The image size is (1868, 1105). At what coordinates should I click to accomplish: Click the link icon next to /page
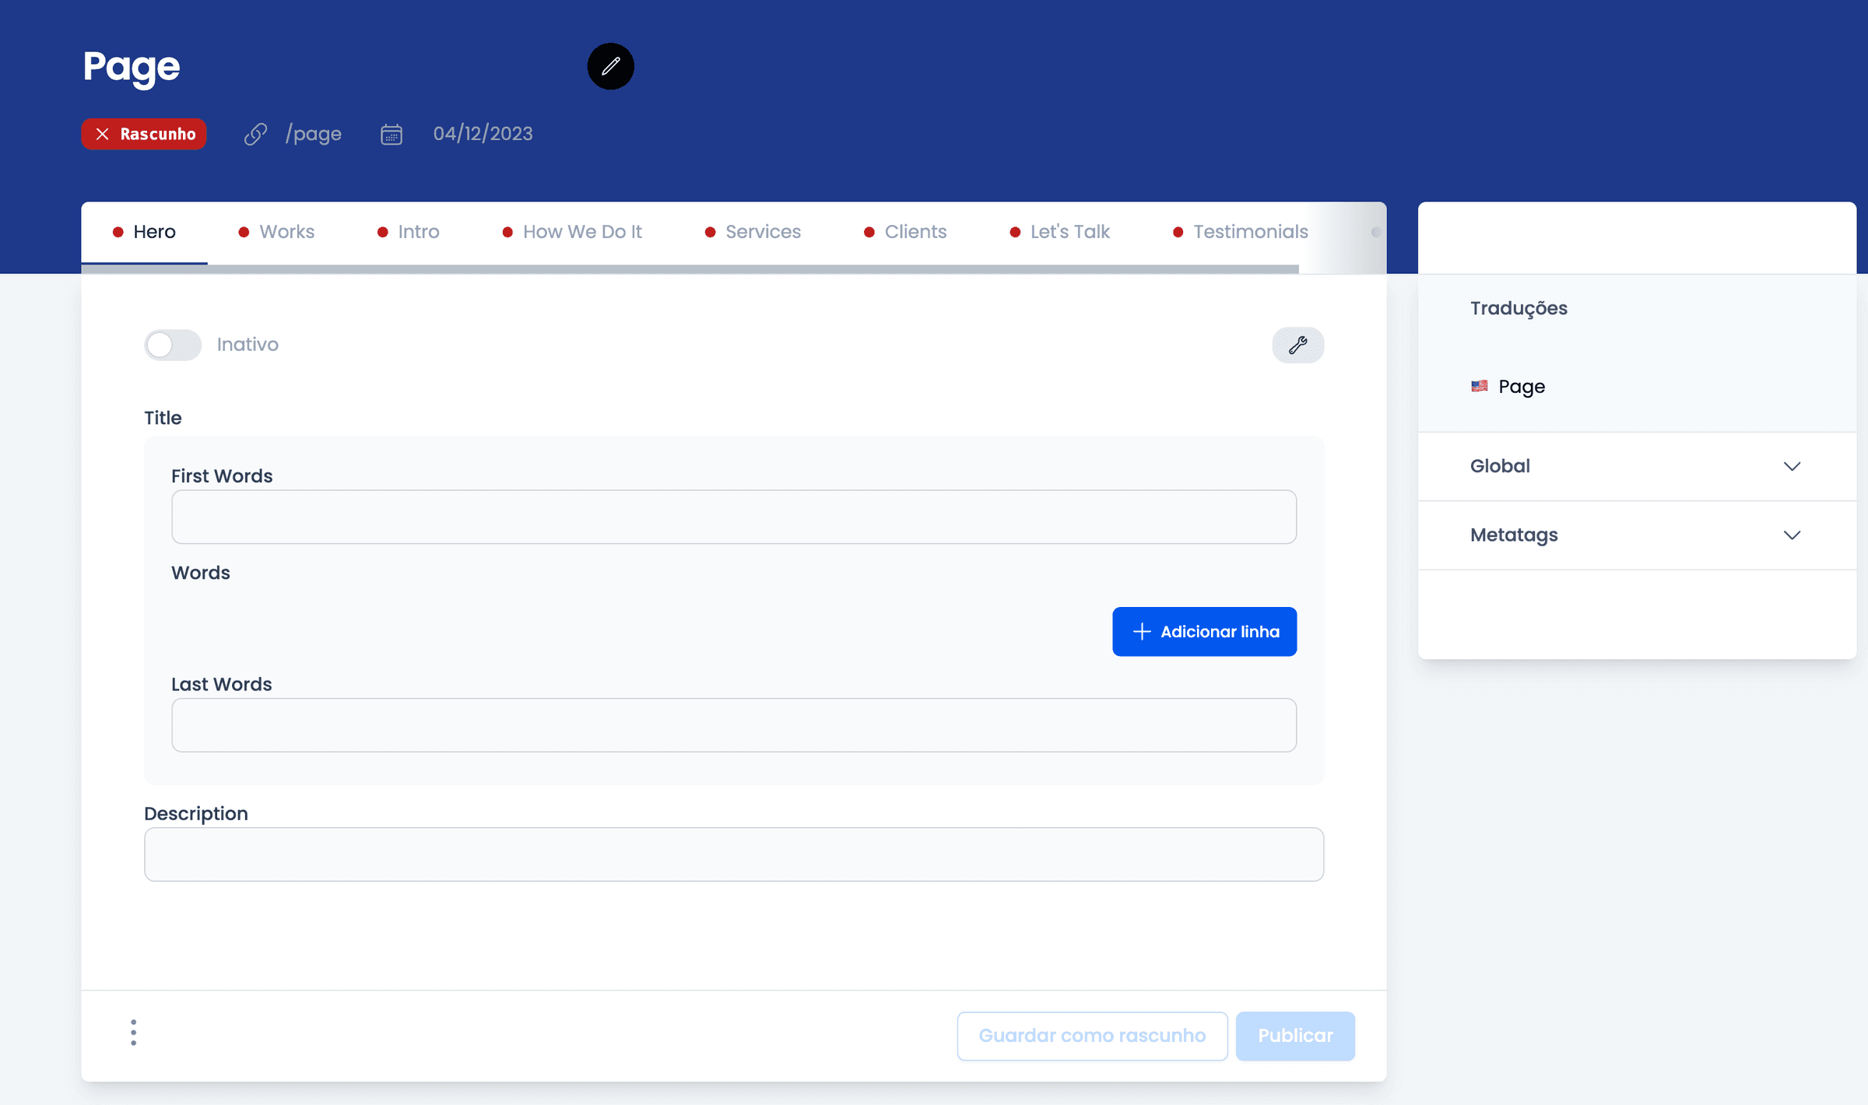click(255, 134)
